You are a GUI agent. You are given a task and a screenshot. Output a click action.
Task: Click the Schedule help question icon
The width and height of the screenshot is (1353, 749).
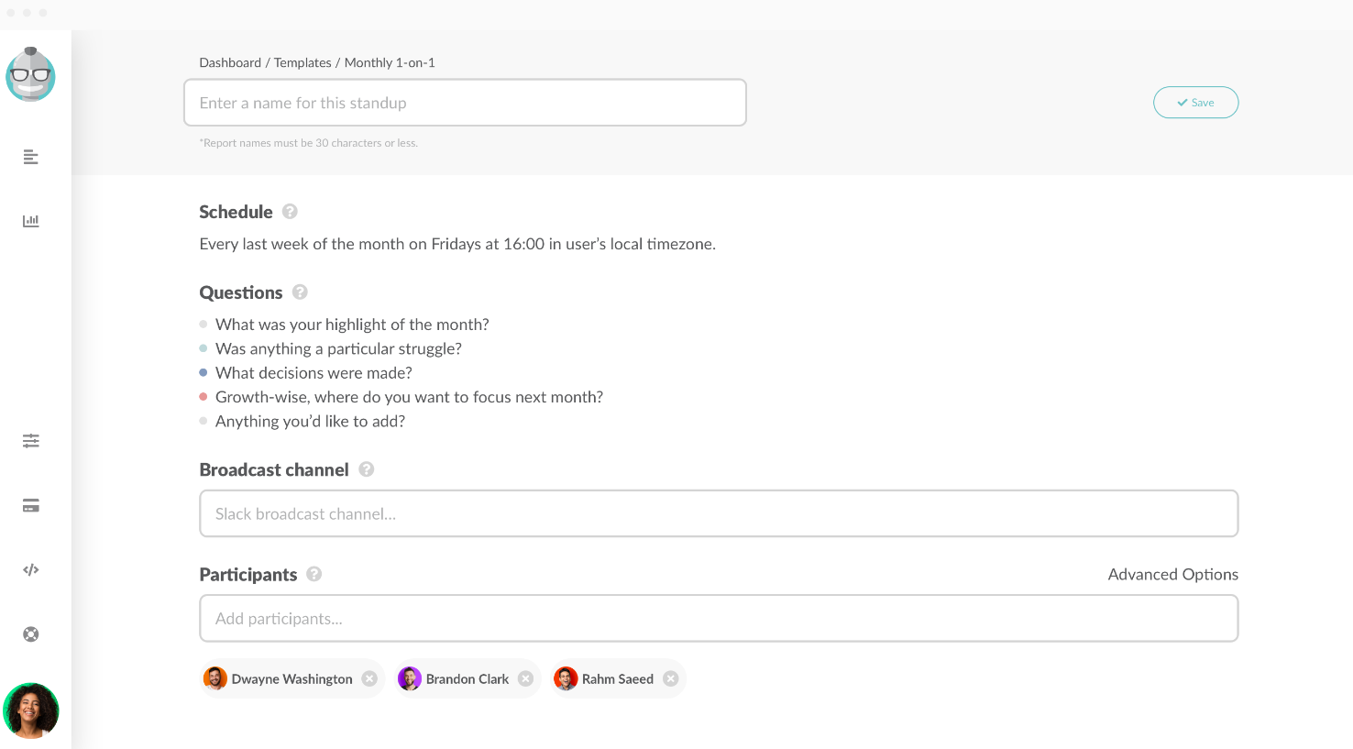coord(290,212)
